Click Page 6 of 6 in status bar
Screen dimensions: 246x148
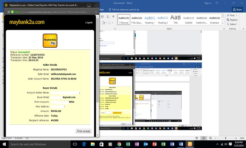[x=7, y=138]
